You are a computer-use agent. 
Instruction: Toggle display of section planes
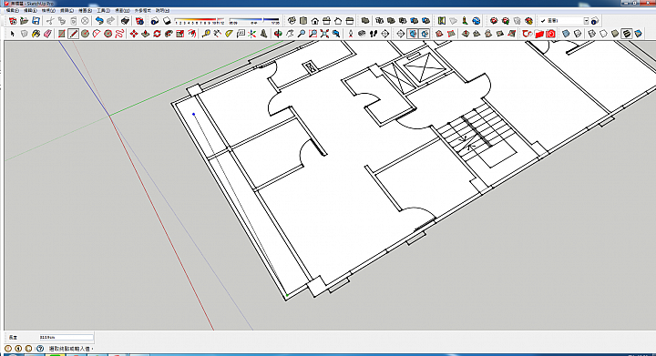point(413,34)
